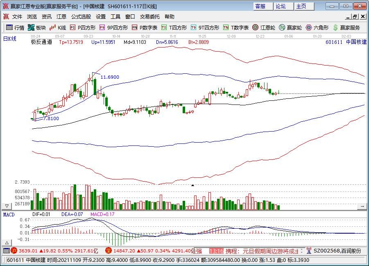The image size is (369, 266).
Task: Open the T数字表 tool
Action: [236, 27]
